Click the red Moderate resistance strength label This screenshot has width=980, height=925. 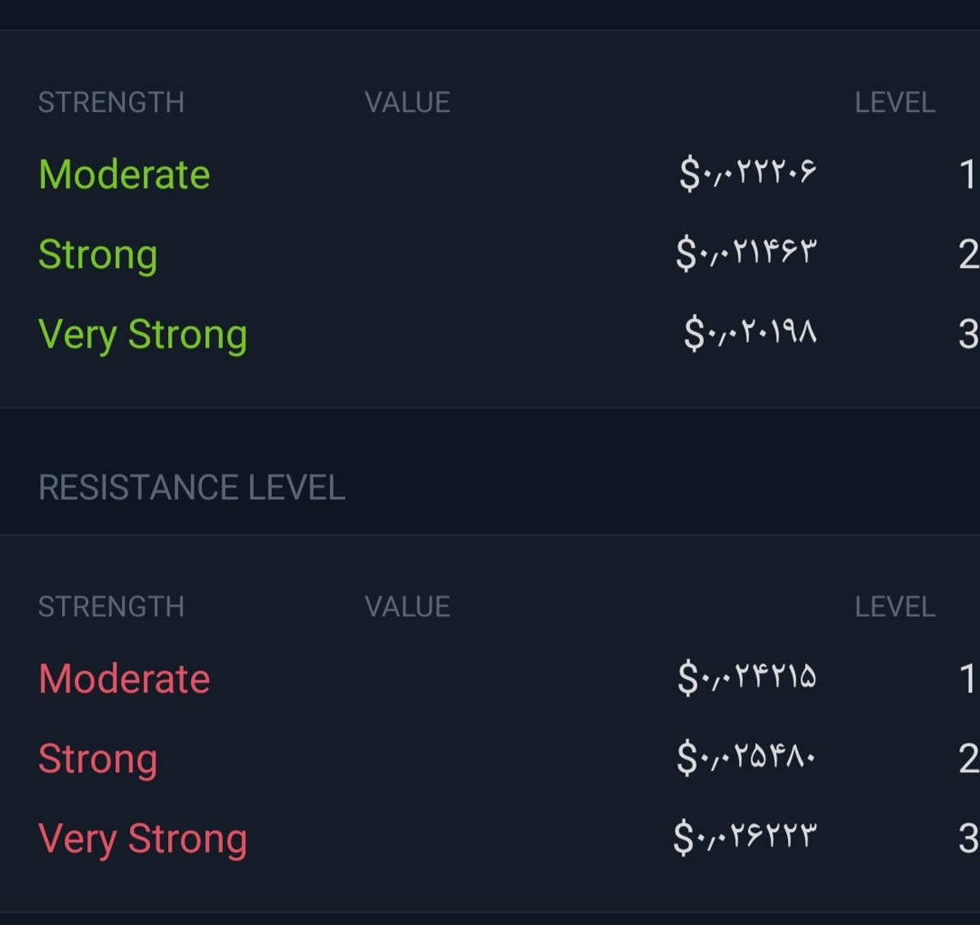[124, 679]
